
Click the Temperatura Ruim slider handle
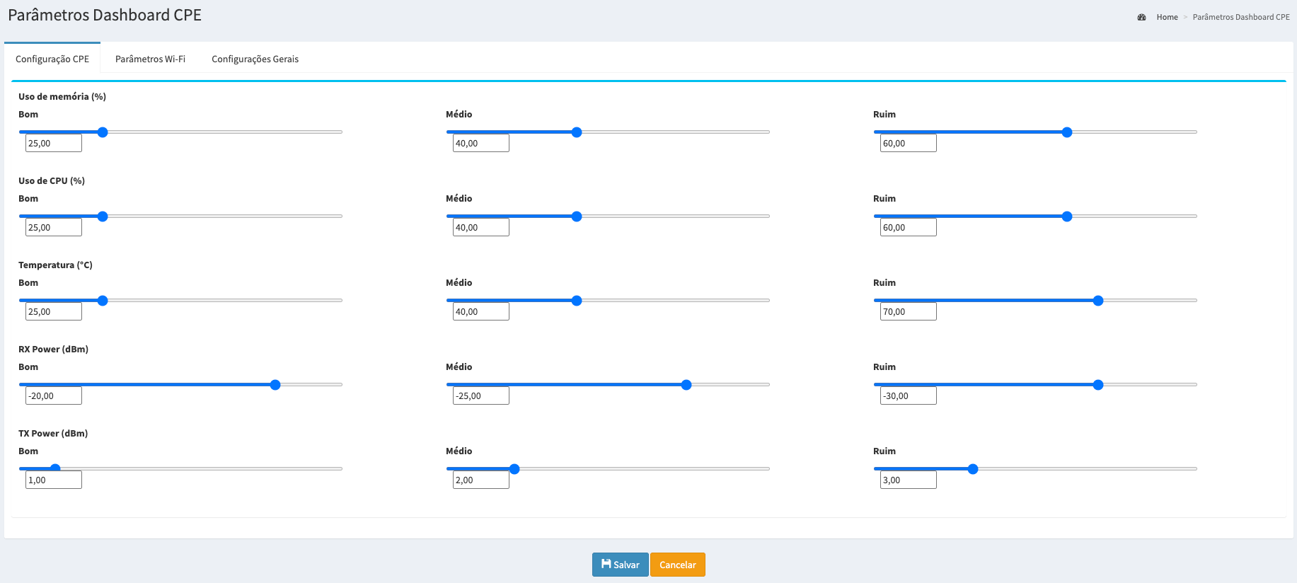[x=1098, y=301]
